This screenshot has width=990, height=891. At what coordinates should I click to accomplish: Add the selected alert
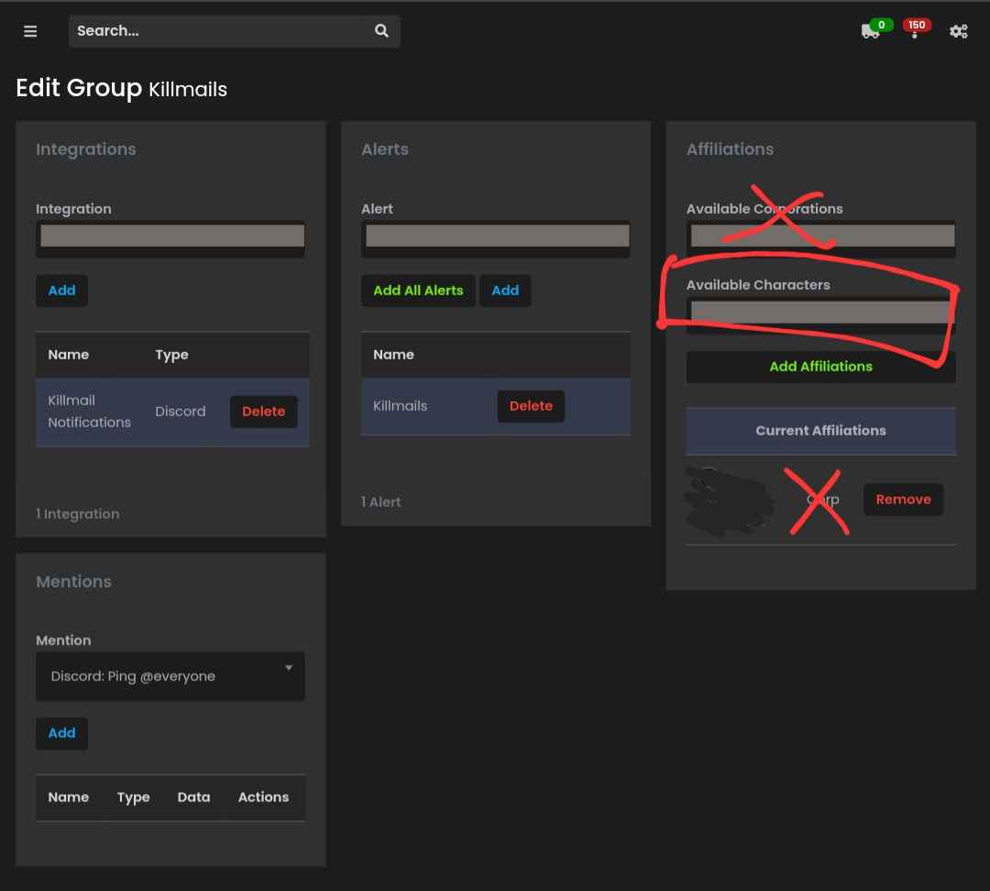505,290
